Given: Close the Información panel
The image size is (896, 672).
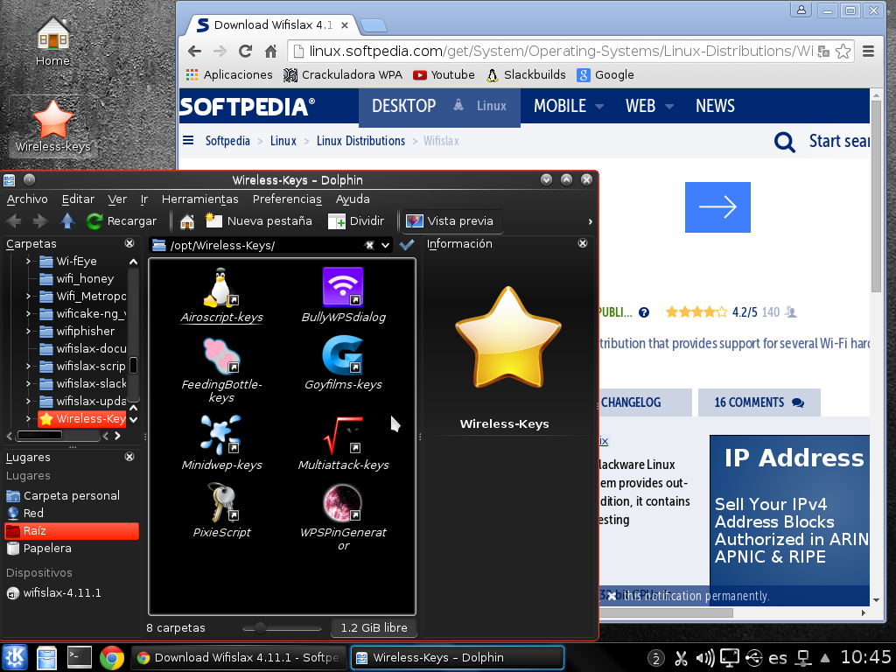Looking at the screenshot, I should [582, 243].
